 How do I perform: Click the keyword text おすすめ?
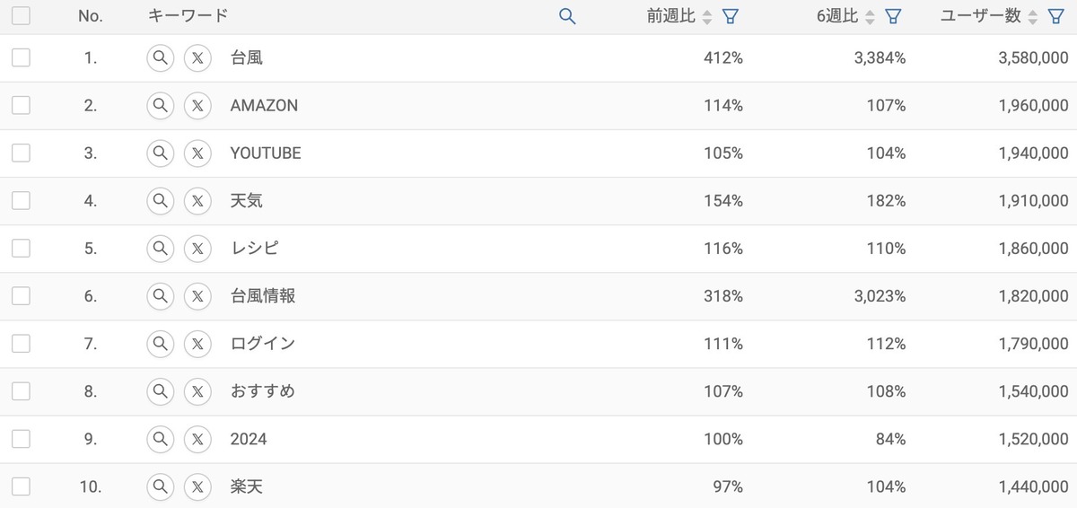point(262,391)
